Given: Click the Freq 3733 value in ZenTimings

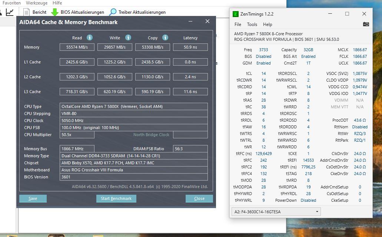Looking at the screenshot, I should [263, 50].
